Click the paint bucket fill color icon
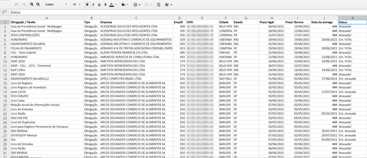The width and height of the screenshot is (367, 158). [x=123, y=5]
